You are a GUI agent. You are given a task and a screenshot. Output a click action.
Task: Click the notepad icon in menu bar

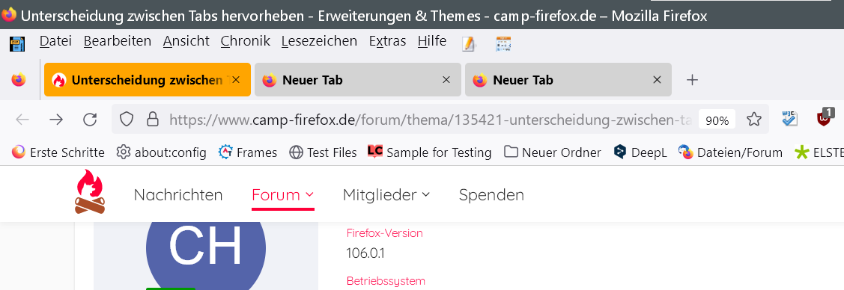click(x=469, y=43)
